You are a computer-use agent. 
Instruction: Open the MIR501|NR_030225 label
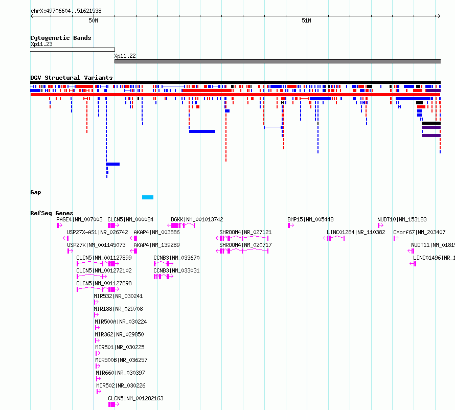coord(120,347)
